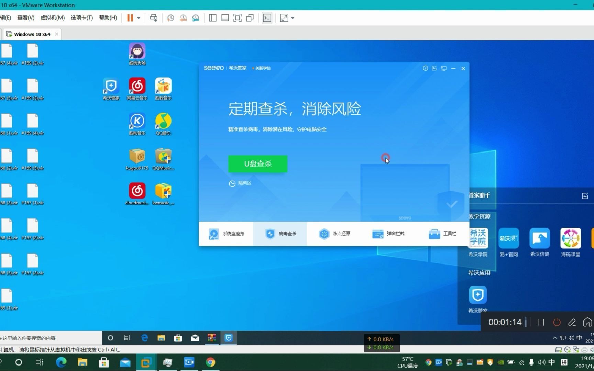
Task: Click the skin/display icon in Seewo title bar
Action: (444, 68)
